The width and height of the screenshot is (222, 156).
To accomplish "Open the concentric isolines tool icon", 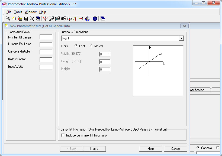I will (69, 18).
